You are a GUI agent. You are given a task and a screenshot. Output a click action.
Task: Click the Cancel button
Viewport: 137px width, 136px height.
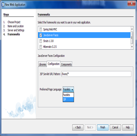pos(115,127)
